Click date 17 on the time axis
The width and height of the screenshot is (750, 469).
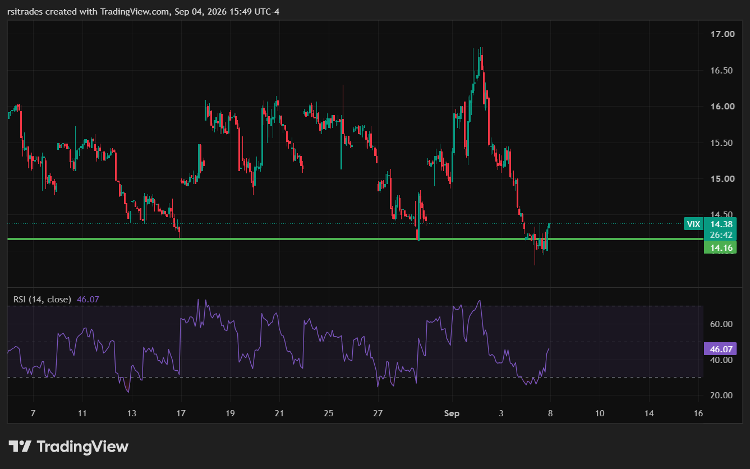pos(181,414)
